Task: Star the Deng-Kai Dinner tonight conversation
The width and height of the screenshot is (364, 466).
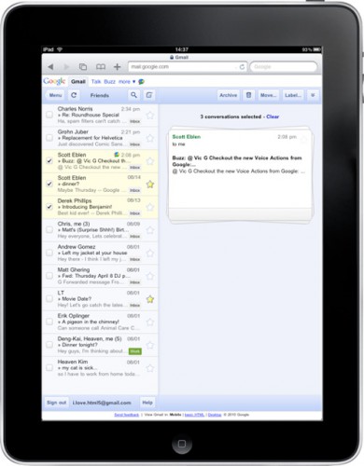Action: point(150,345)
